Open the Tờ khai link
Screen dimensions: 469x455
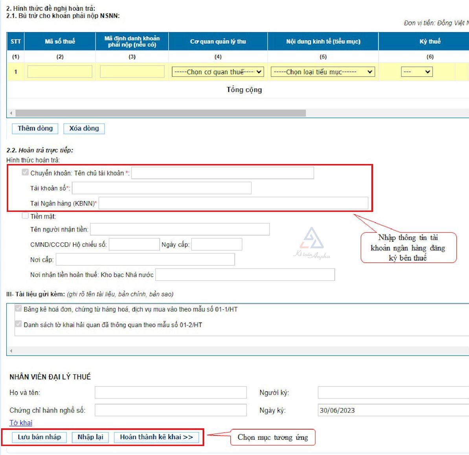[21, 423]
